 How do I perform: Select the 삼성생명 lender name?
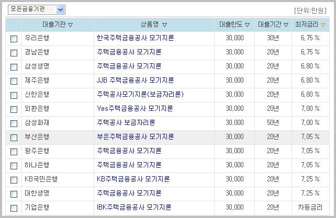(x=37, y=66)
